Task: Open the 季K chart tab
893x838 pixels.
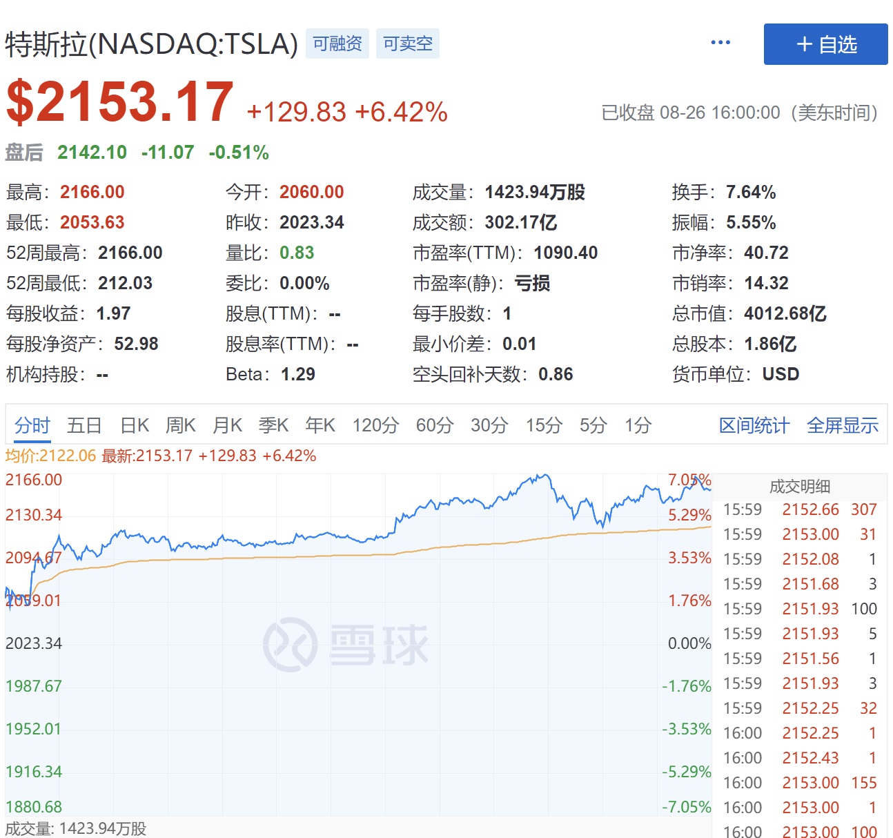Action: point(273,425)
